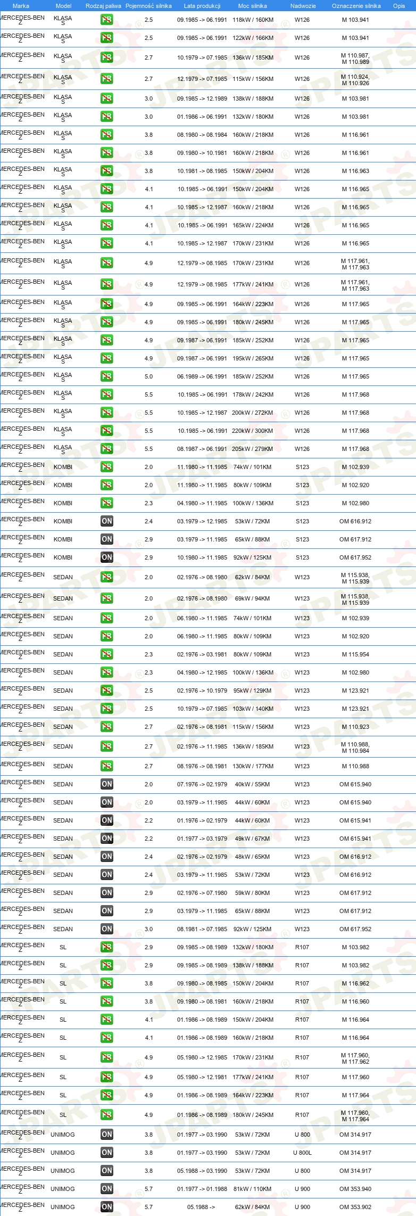Click the Pojemność silnika column header

click(x=148, y=6)
